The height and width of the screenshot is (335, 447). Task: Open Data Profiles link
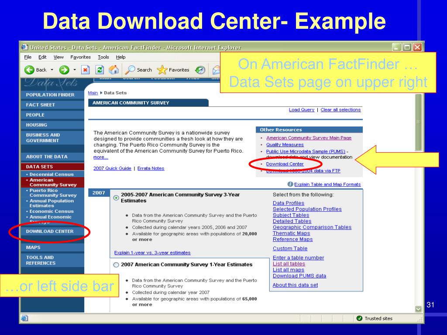coord(288,203)
